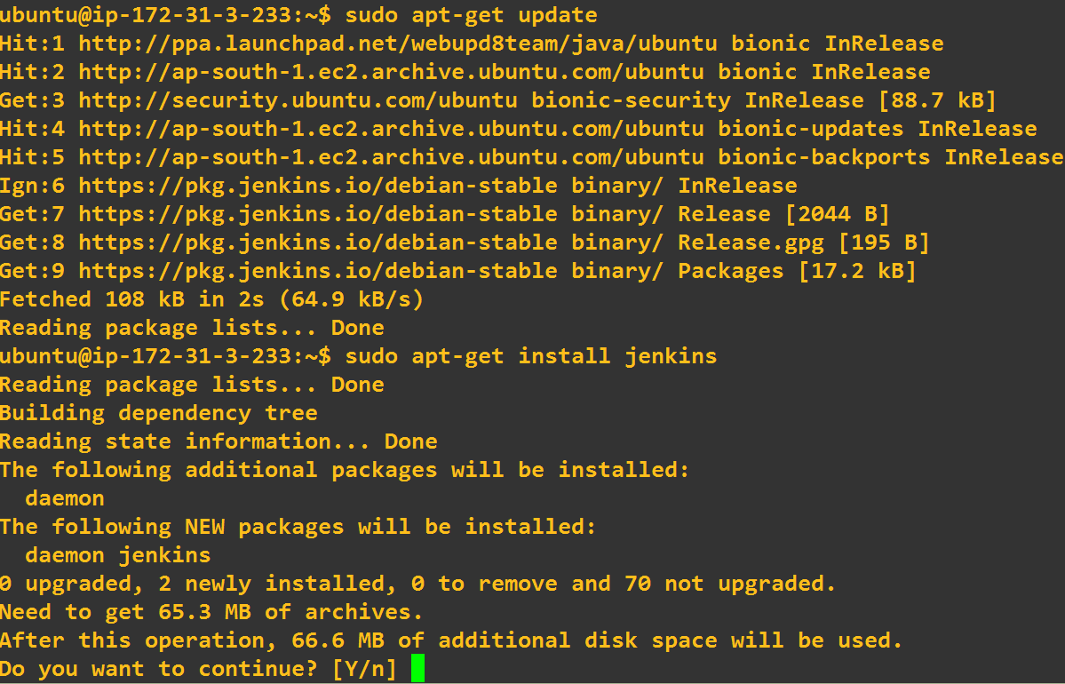The image size is (1065, 684).
Task: Click 'Building dependency tree' line
Action: click(159, 412)
